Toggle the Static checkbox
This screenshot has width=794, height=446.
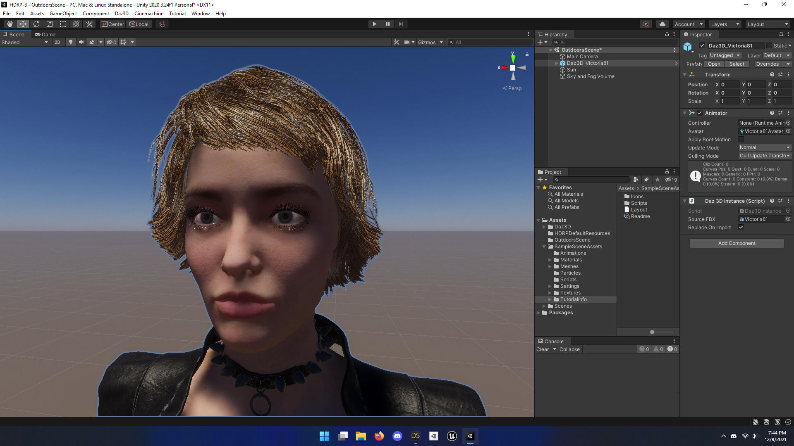(x=769, y=46)
